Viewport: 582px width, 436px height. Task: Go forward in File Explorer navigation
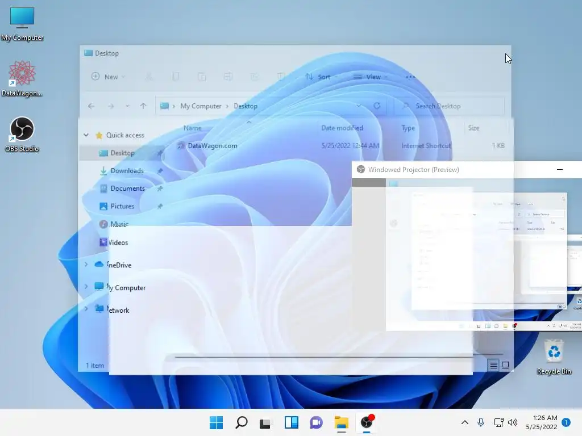(111, 106)
